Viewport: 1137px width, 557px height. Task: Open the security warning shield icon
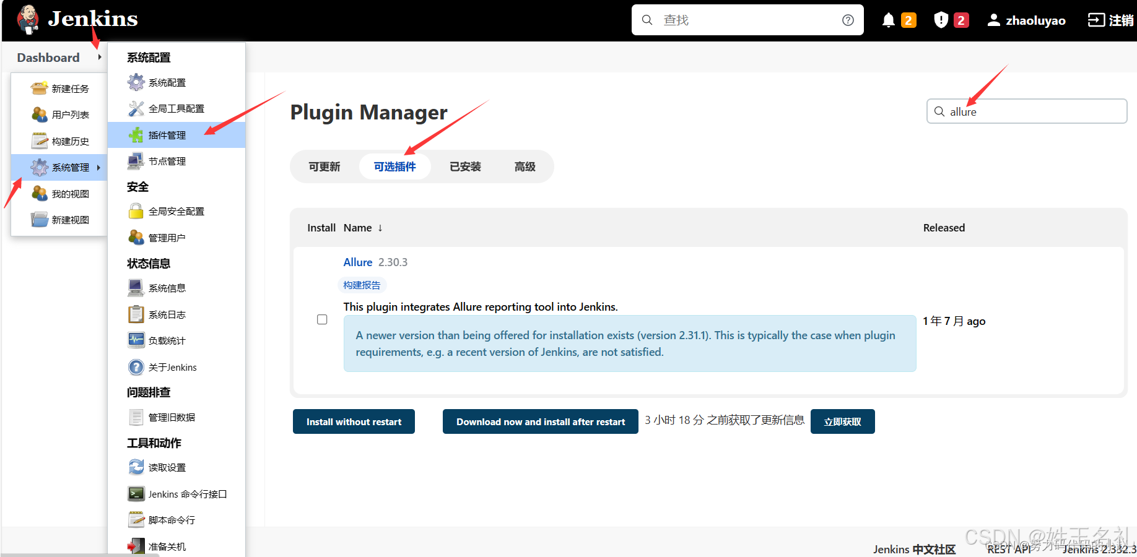pos(941,20)
